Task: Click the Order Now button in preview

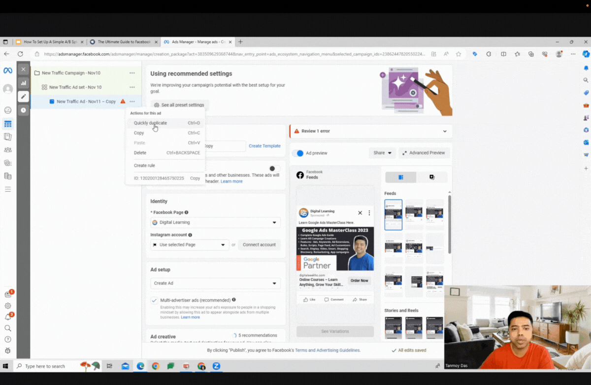Action: [359, 280]
